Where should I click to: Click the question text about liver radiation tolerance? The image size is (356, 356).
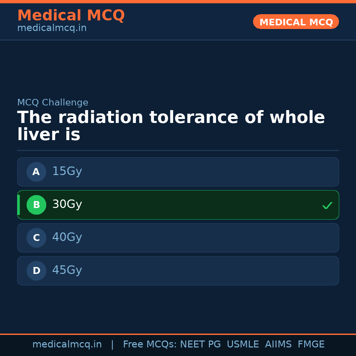point(171,125)
